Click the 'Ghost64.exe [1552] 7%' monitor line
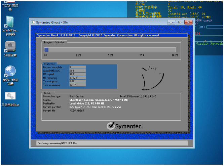The height and width of the screenshot is (166, 224). click(x=186, y=14)
